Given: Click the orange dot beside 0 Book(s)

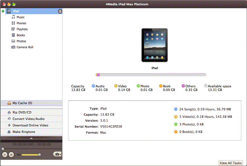Looking at the screenshot, I should (x=176, y=132).
